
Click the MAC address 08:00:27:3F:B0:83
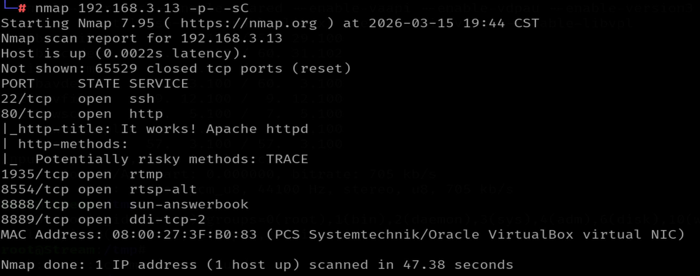click(x=184, y=235)
